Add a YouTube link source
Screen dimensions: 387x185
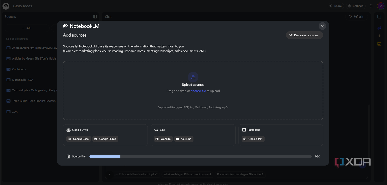(184, 139)
